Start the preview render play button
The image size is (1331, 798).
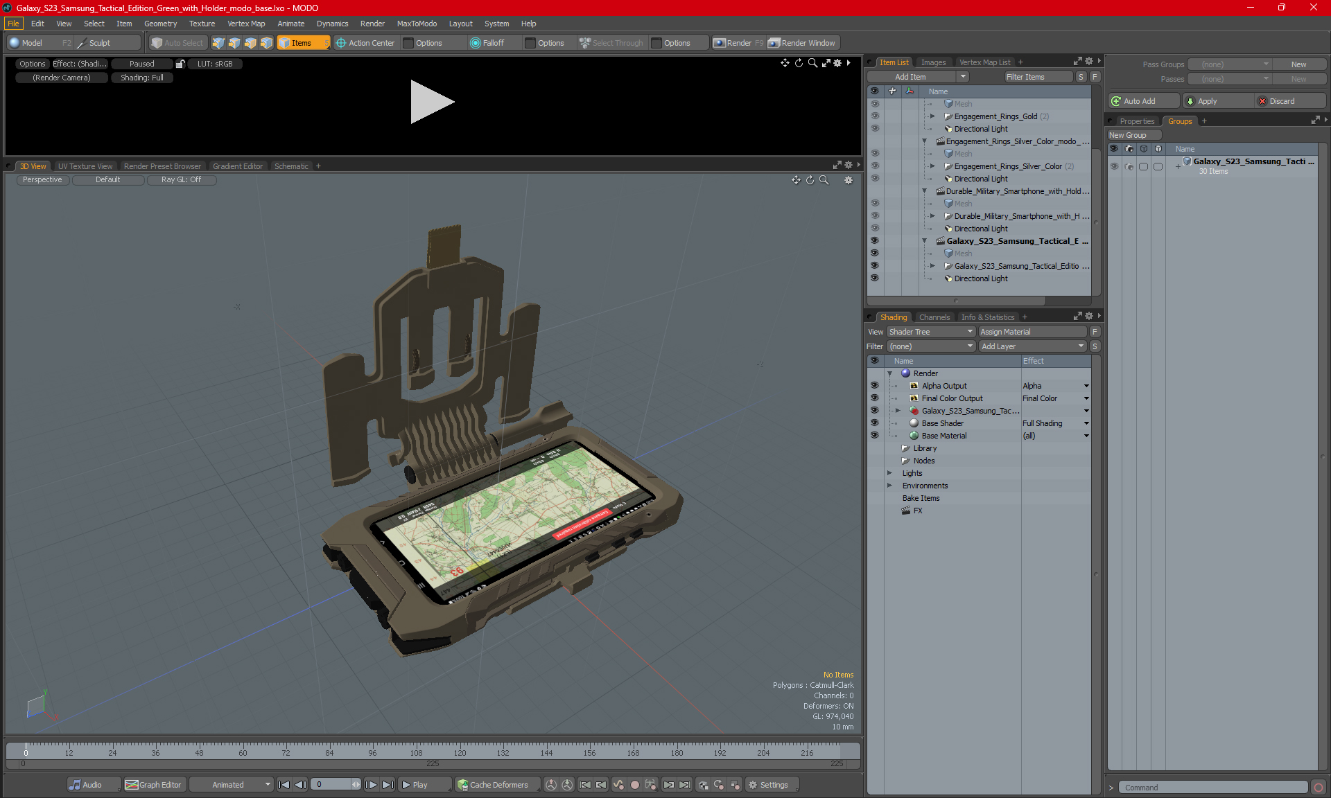[432, 102]
